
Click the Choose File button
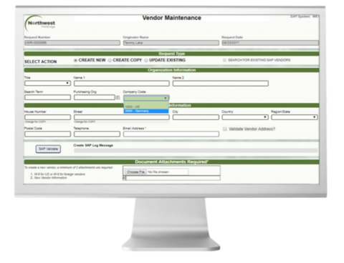point(135,172)
